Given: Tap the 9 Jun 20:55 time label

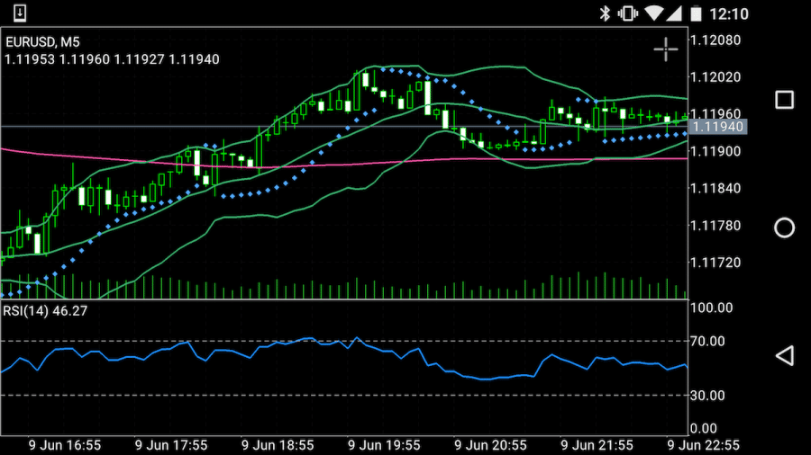Looking at the screenshot, I should pyautogui.click(x=490, y=445).
